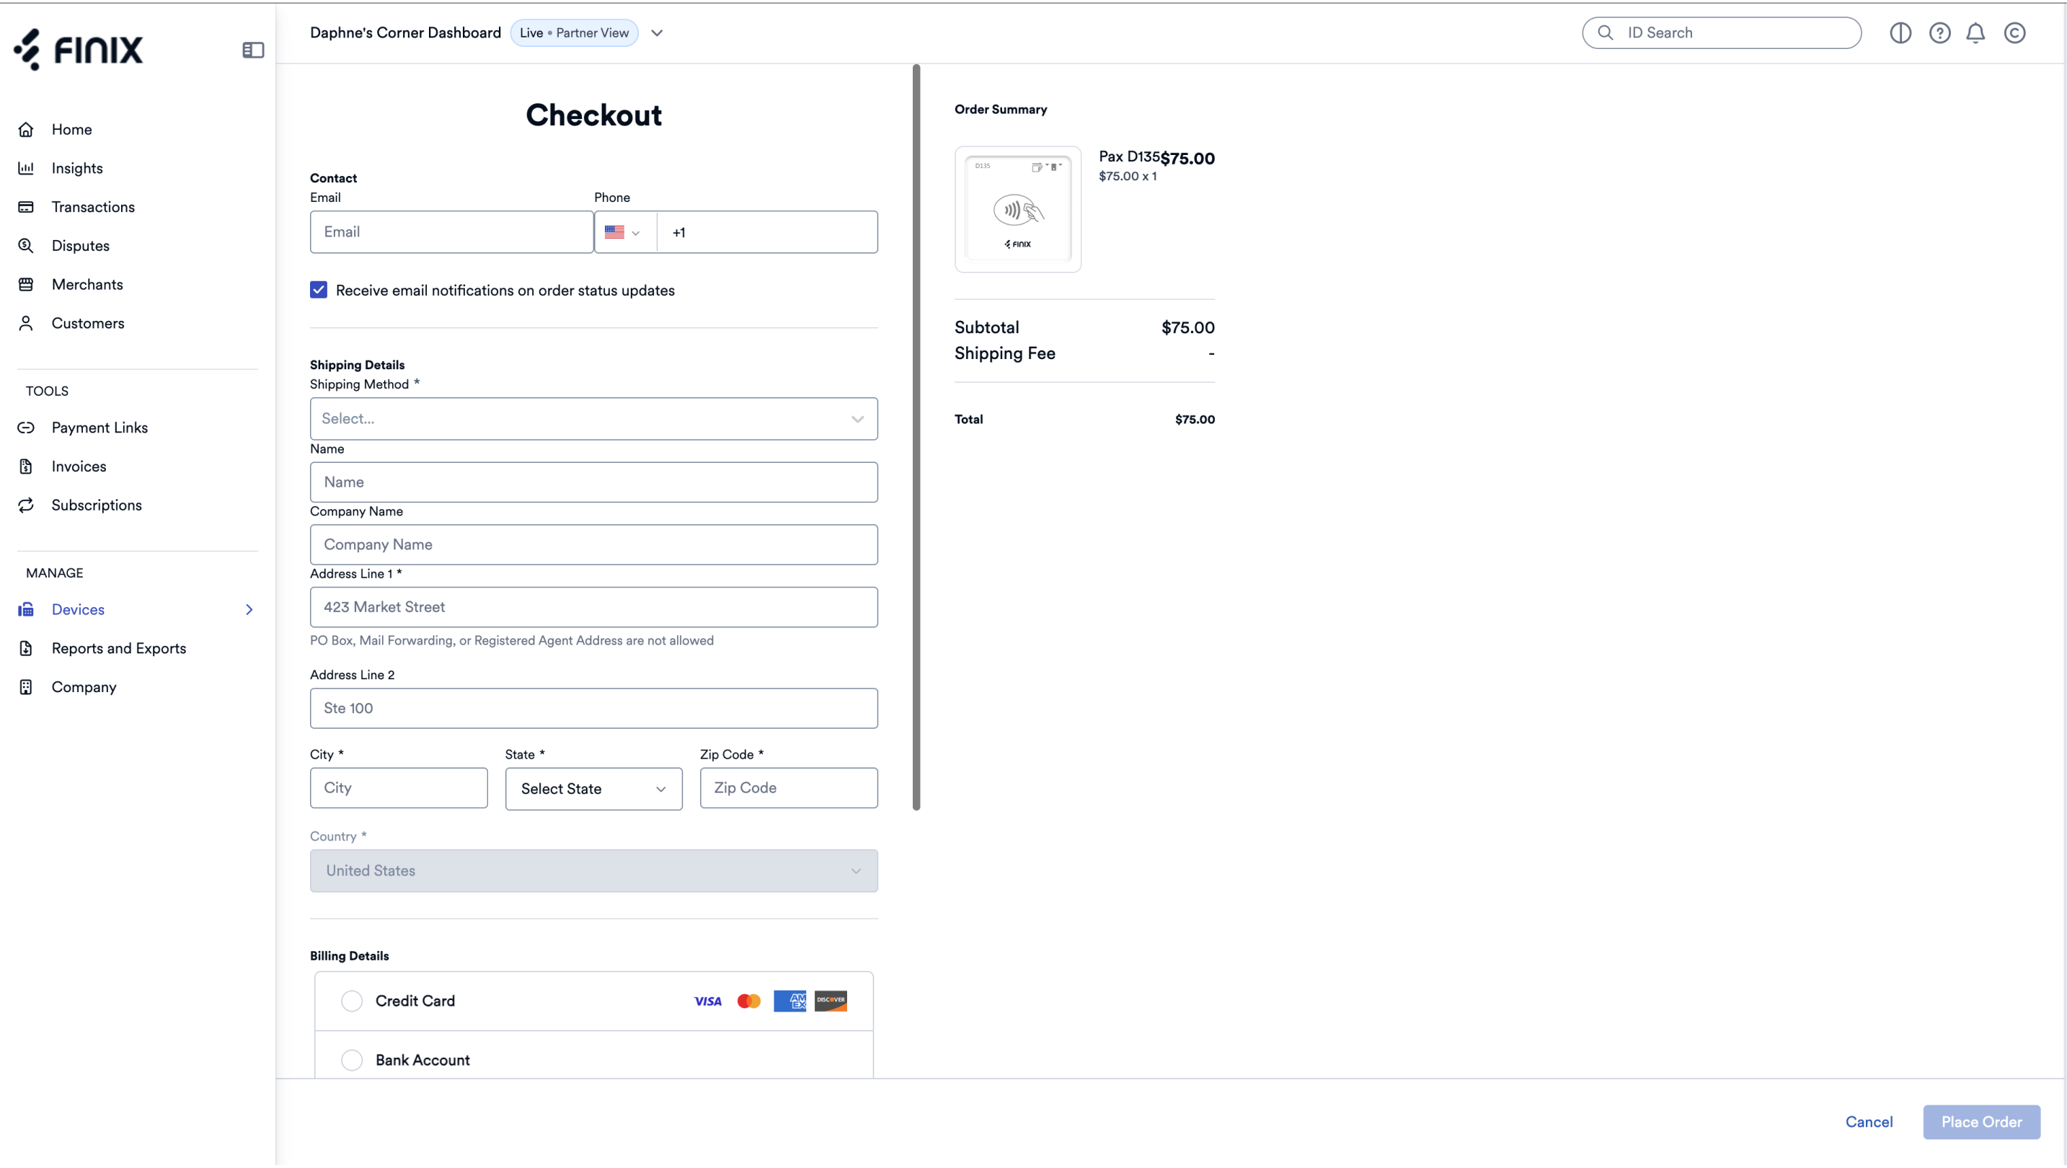2067x1168 pixels.
Task: Click the City field
Action: [399, 788]
